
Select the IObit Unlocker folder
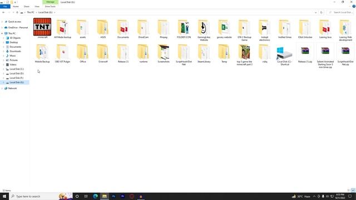coord(305,29)
